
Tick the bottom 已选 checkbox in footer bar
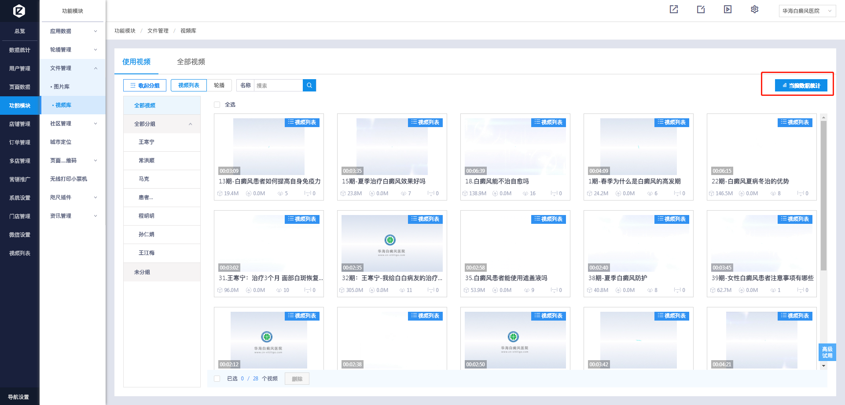pyautogui.click(x=217, y=379)
